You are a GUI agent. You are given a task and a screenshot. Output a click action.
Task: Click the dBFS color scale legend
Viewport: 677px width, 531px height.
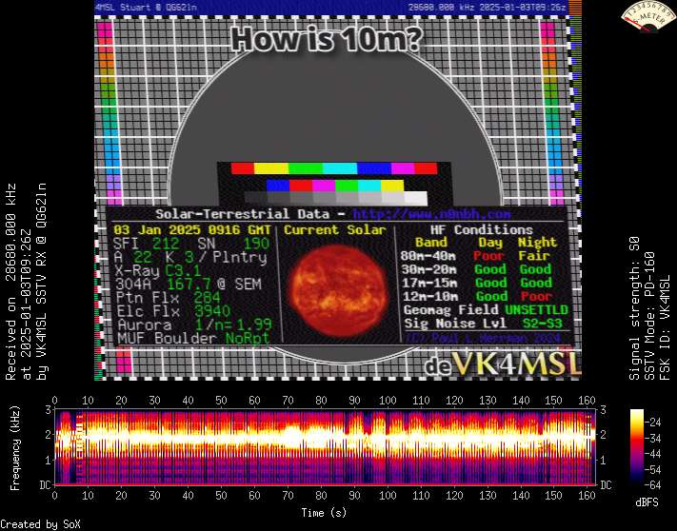tap(638, 447)
